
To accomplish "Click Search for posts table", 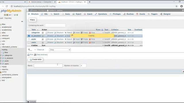I will point(68,39).
